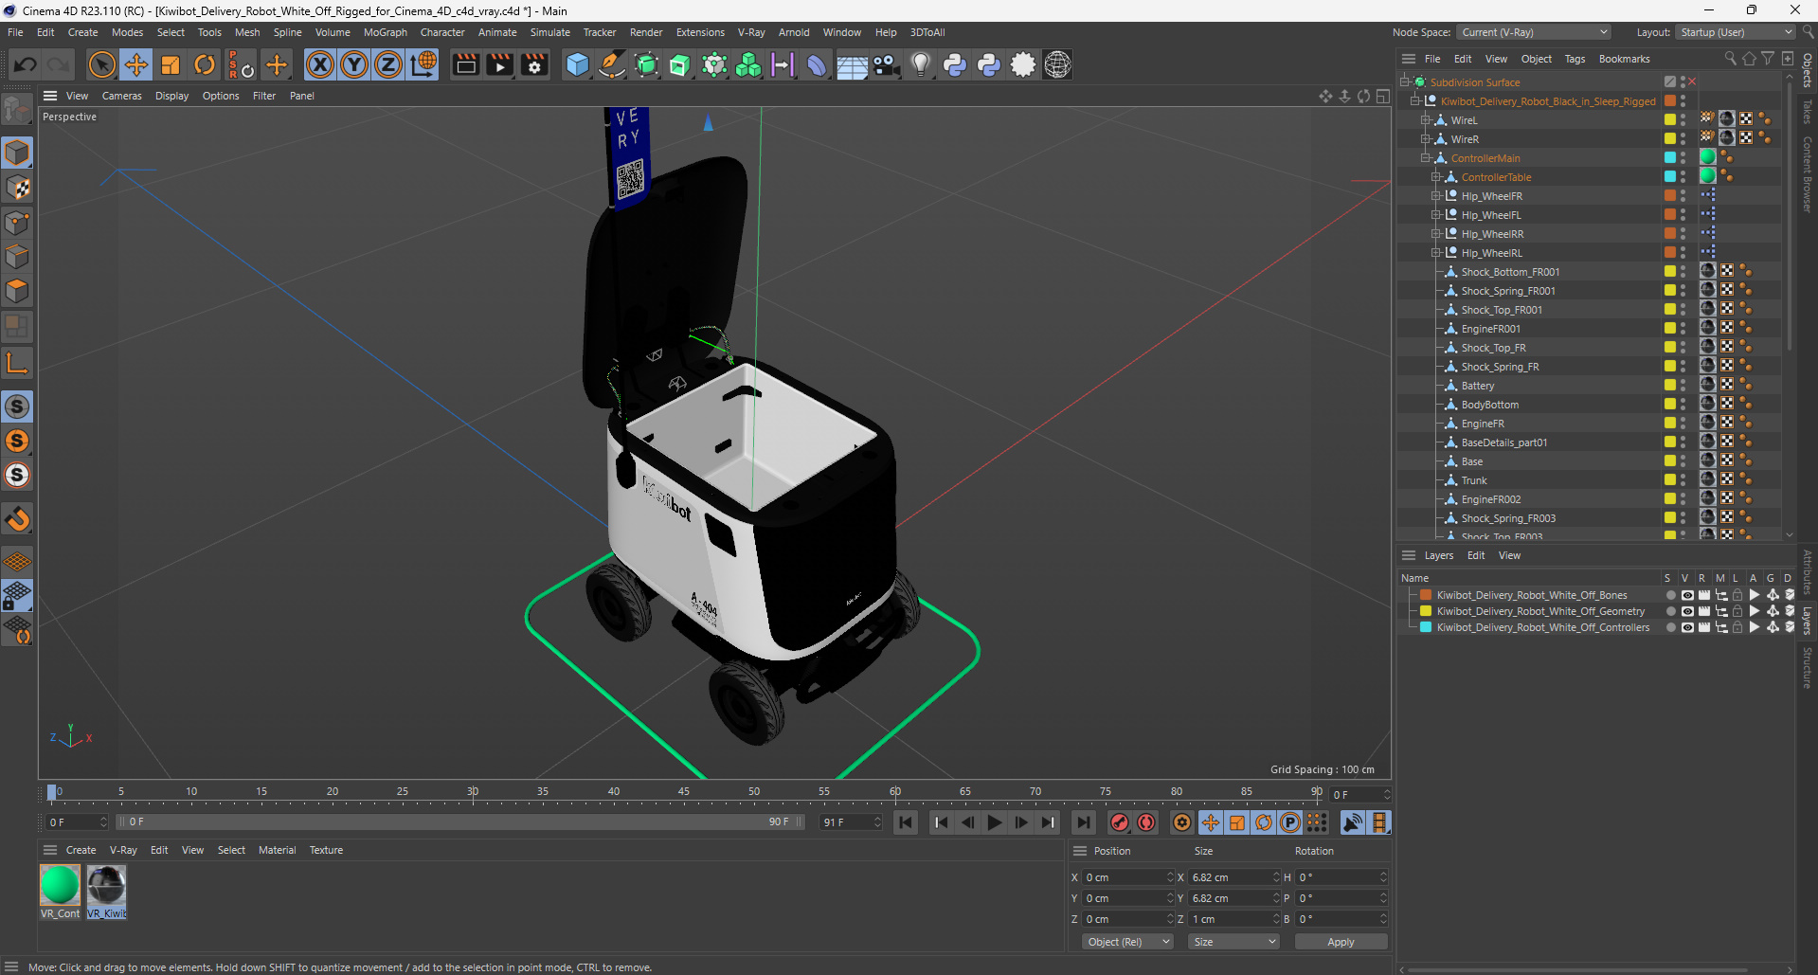
Task: Open the MoGraph menu
Action: (385, 32)
